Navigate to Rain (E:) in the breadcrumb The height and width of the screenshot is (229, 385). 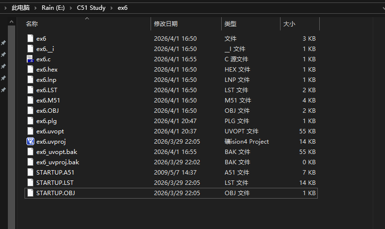(53, 8)
